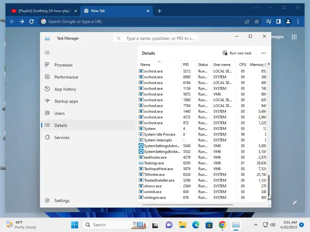Open the Google apps grid on New Tab
Image resolution: width=310 pixels, height=232 pixels.
(294, 37)
